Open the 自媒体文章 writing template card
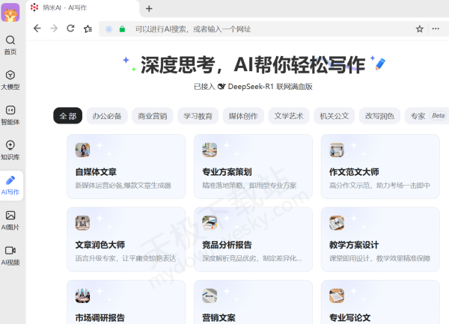Image resolution: width=449 pixels, height=324 pixels. [x=126, y=162]
